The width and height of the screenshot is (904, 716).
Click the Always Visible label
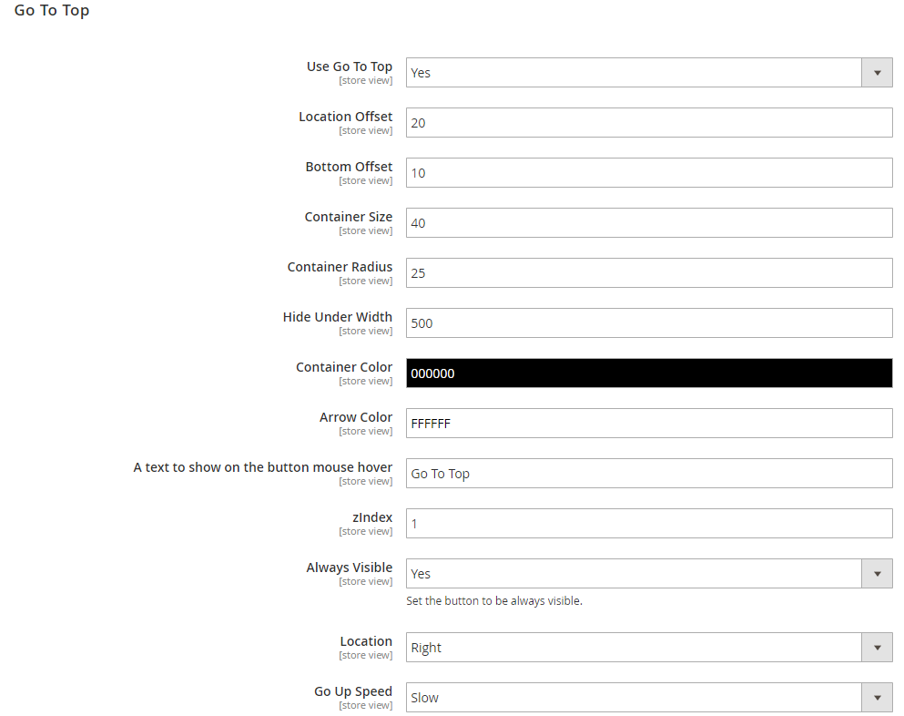click(x=350, y=568)
